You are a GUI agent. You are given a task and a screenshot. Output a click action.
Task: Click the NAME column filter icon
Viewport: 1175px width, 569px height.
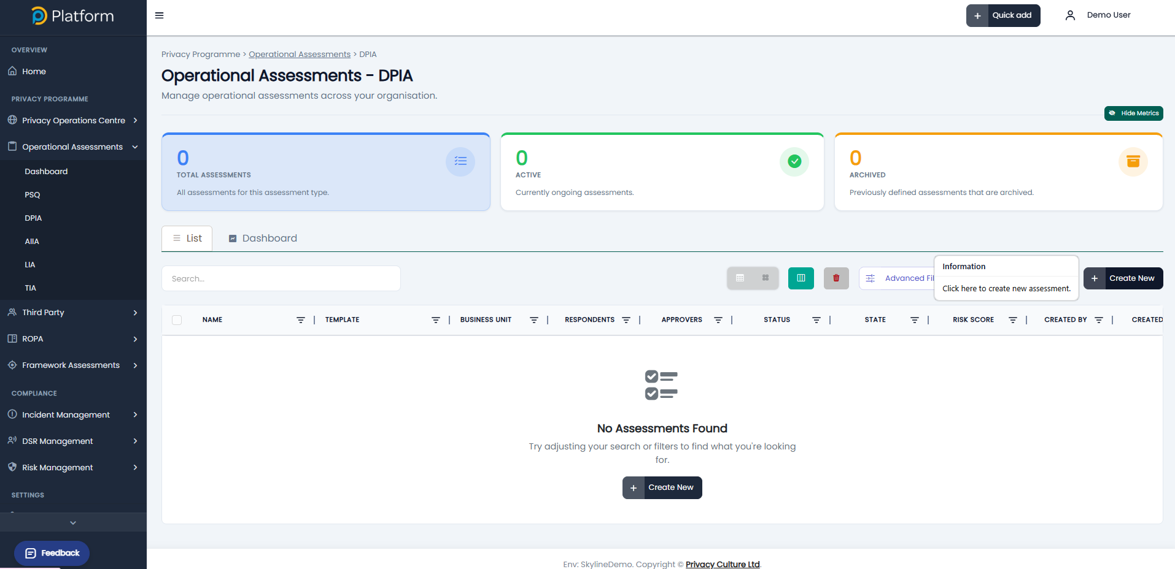coord(301,320)
